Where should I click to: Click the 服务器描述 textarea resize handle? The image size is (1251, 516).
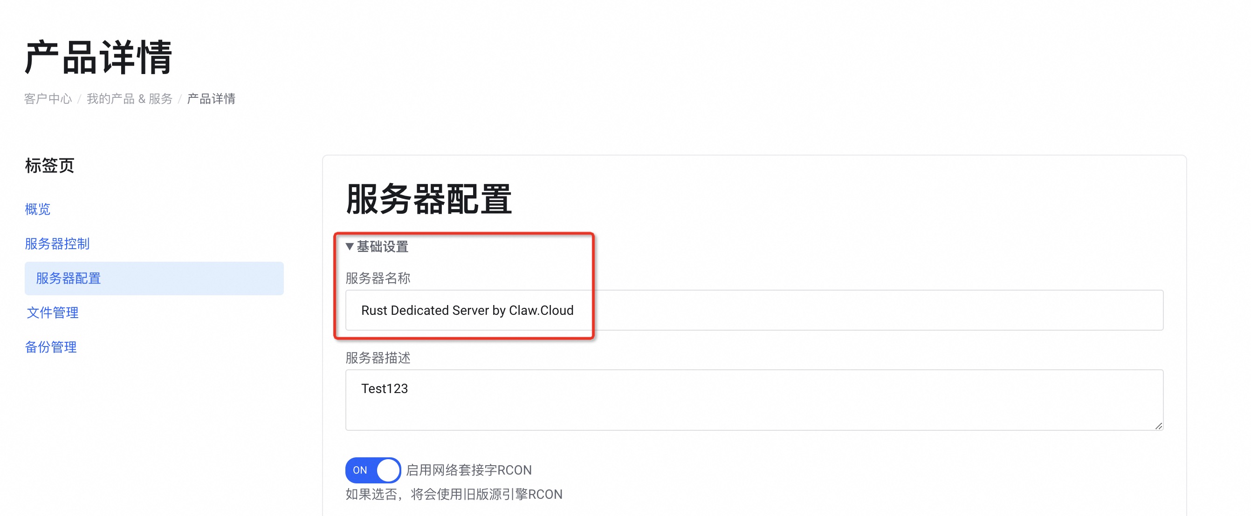[x=1158, y=426]
